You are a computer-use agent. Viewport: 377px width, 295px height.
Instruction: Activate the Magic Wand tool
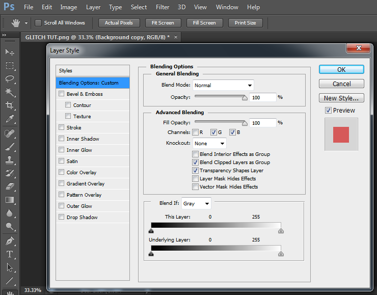[9, 92]
